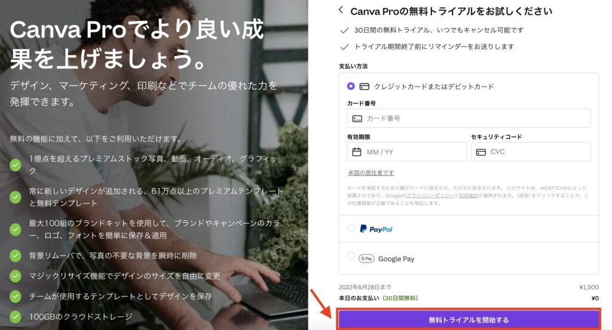Screen dimensions: 612x330
Task: Focus the CVC security code field
Action: [x=531, y=152]
